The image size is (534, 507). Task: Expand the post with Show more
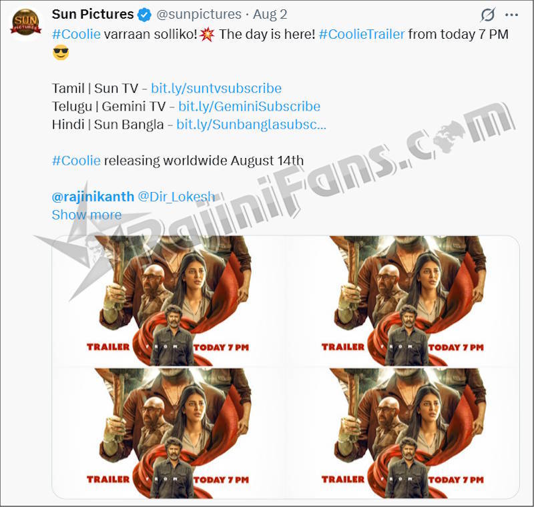tap(87, 215)
